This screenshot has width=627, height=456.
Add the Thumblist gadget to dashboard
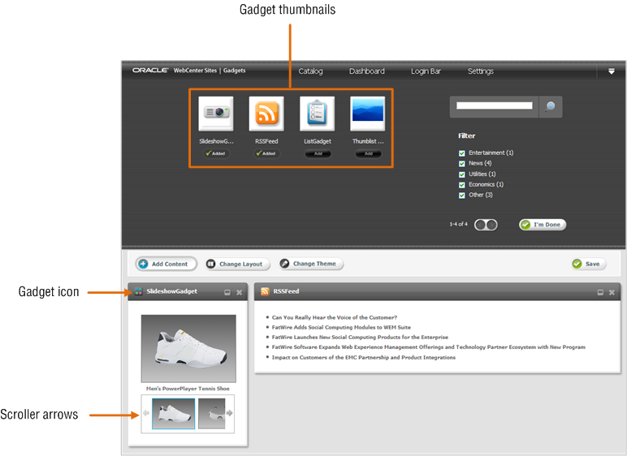click(x=368, y=153)
